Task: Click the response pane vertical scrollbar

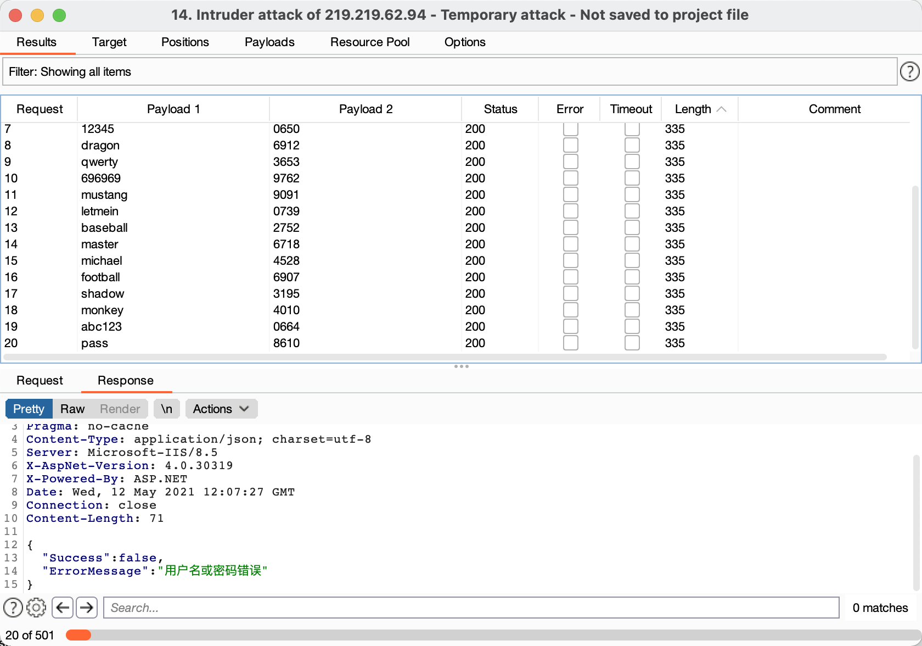Action: [x=917, y=522]
